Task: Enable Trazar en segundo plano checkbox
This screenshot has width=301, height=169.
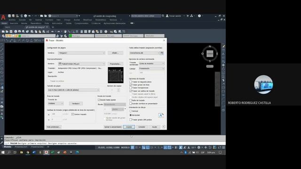Action: pyautogui.click(x=131, y=82)
